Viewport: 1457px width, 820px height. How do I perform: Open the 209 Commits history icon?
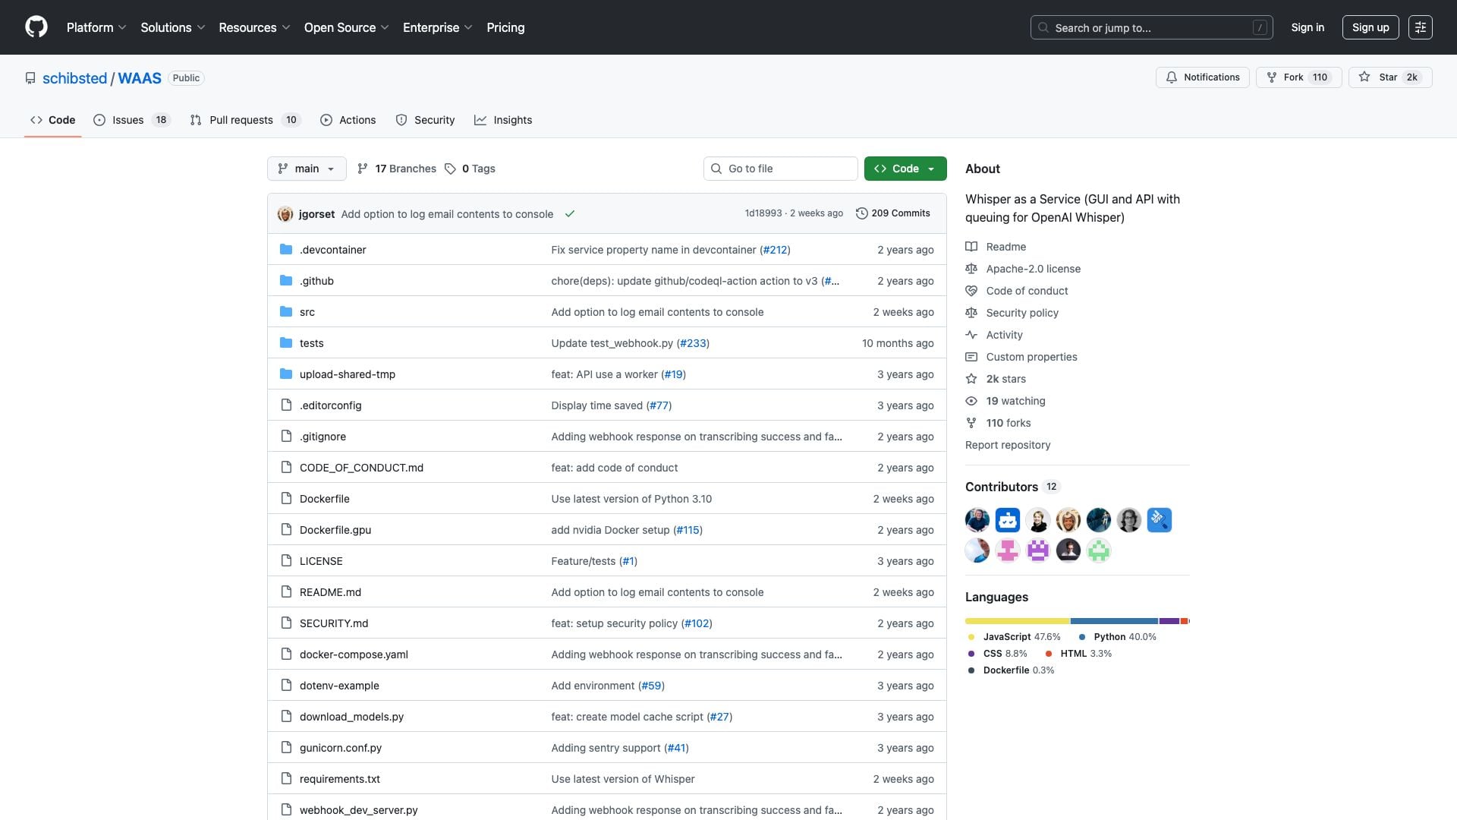pos(861,213)
